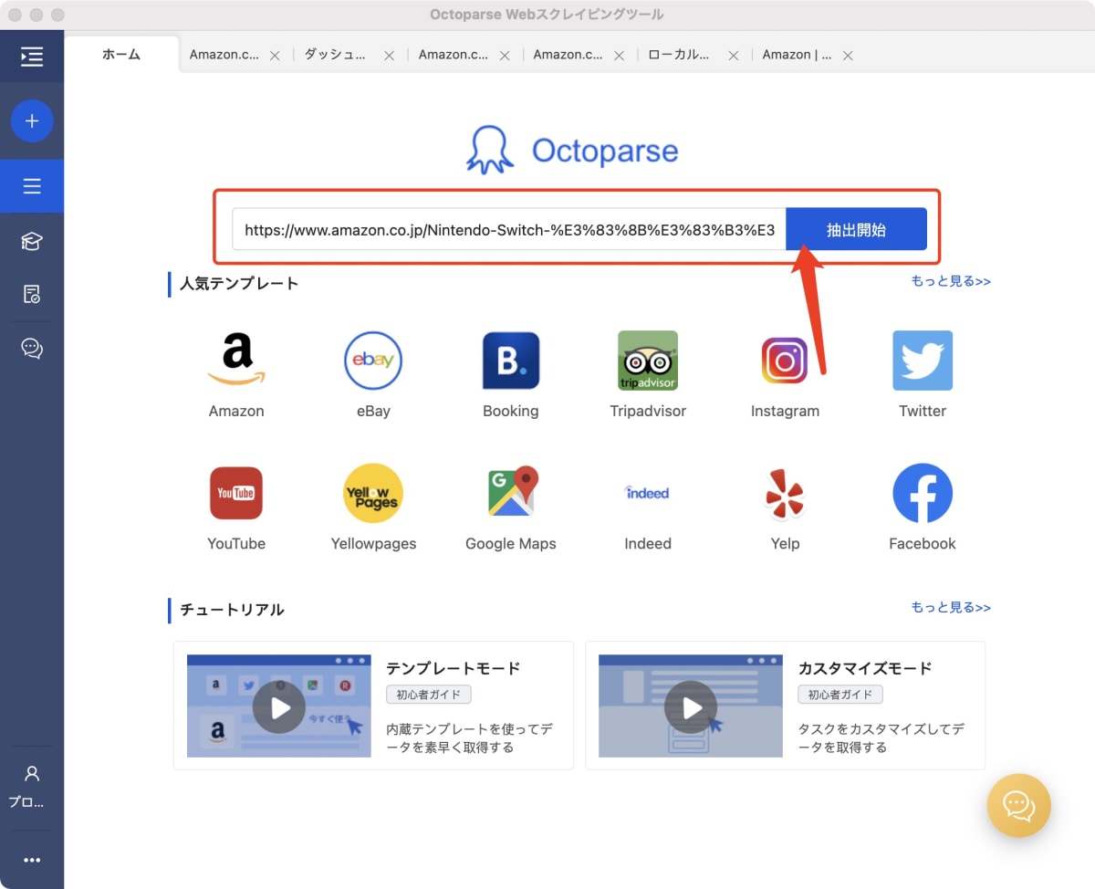This screenshot has width=1095, height=889.
Task: Click the Octoparse name beside the logo
Action: (x=605, y=151)
